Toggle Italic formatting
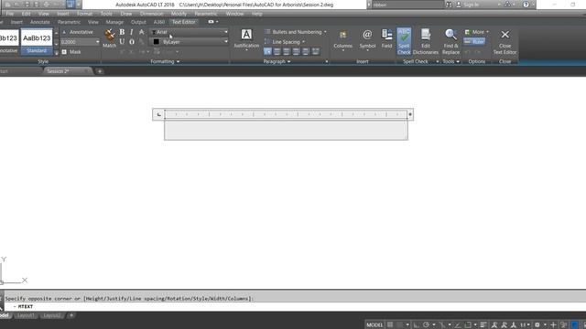 (x=132, y=32)
